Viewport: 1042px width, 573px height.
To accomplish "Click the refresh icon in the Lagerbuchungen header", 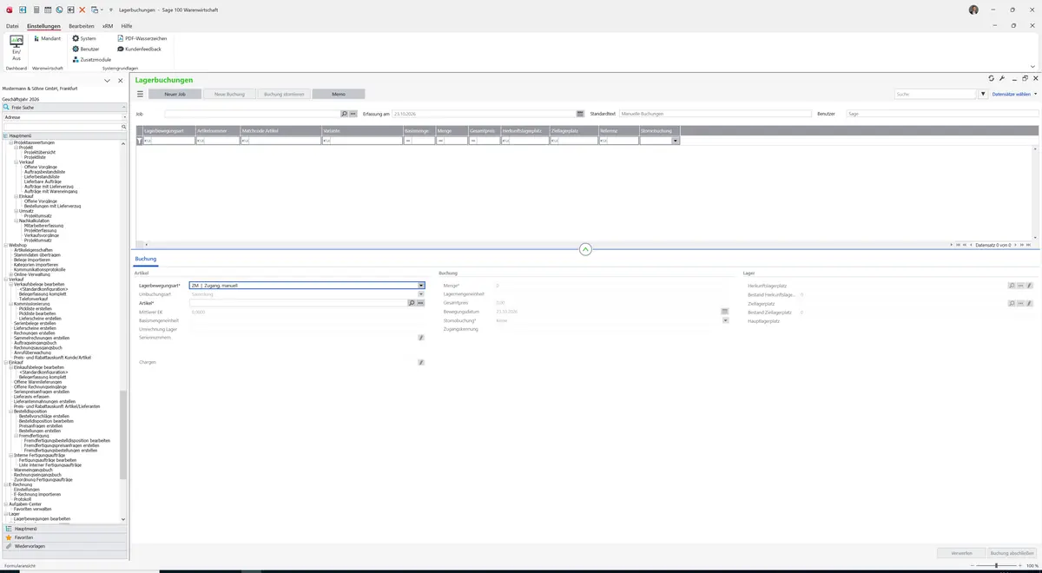I will [x=992, y=79].
